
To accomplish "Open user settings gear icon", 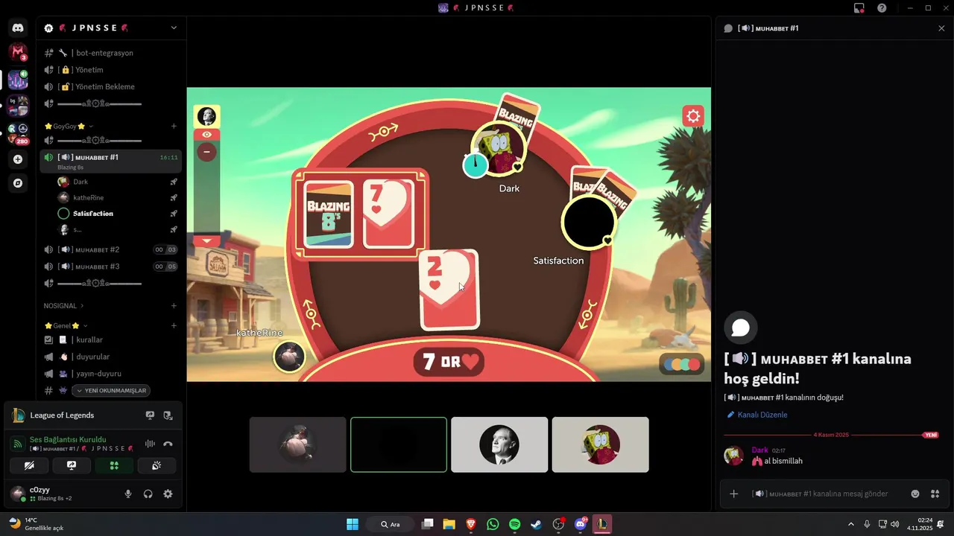I will coord(168,494).
